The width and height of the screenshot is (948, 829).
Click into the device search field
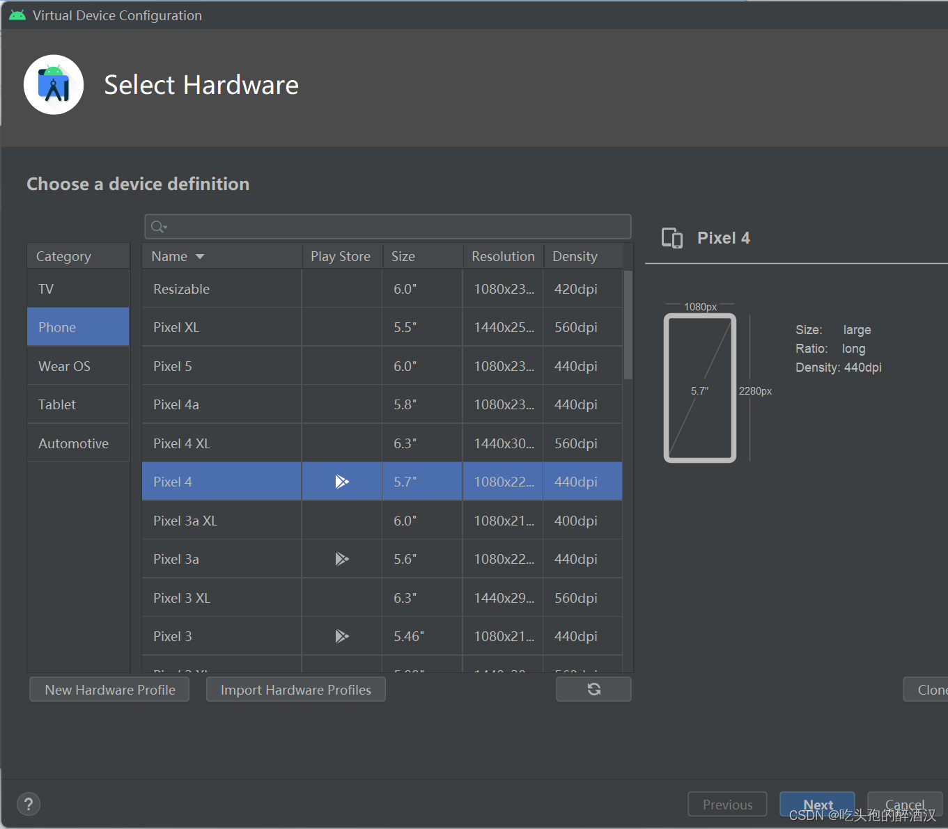(x=388, y=227)
